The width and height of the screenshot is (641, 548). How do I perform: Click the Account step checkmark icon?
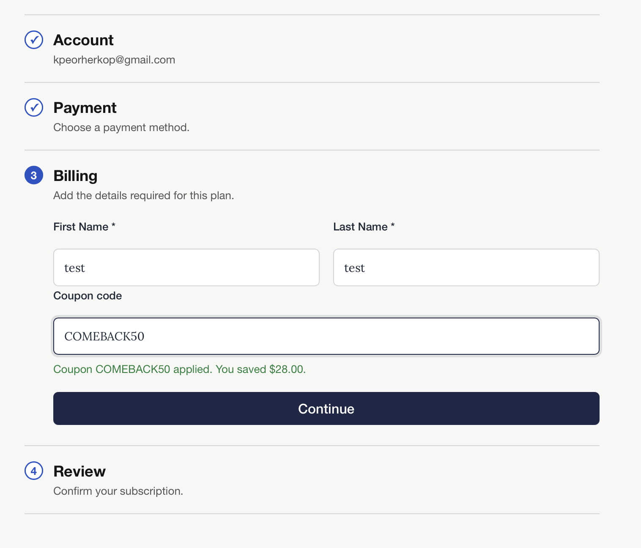[34, 40]
